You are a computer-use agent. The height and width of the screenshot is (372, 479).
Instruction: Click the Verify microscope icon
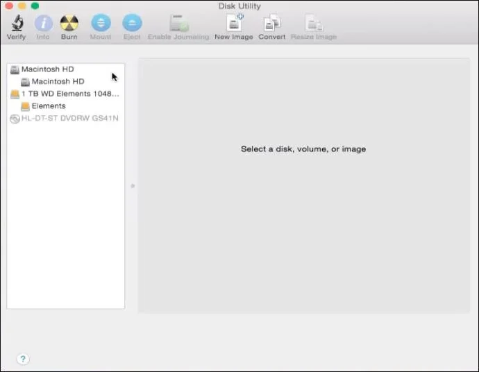17,23
